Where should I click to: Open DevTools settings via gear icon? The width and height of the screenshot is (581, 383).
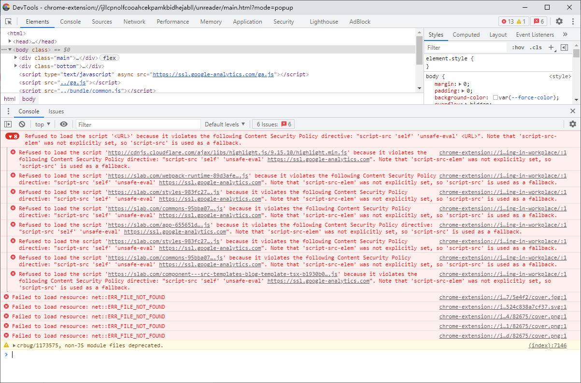pyautogui.click(x=559, y=21)
